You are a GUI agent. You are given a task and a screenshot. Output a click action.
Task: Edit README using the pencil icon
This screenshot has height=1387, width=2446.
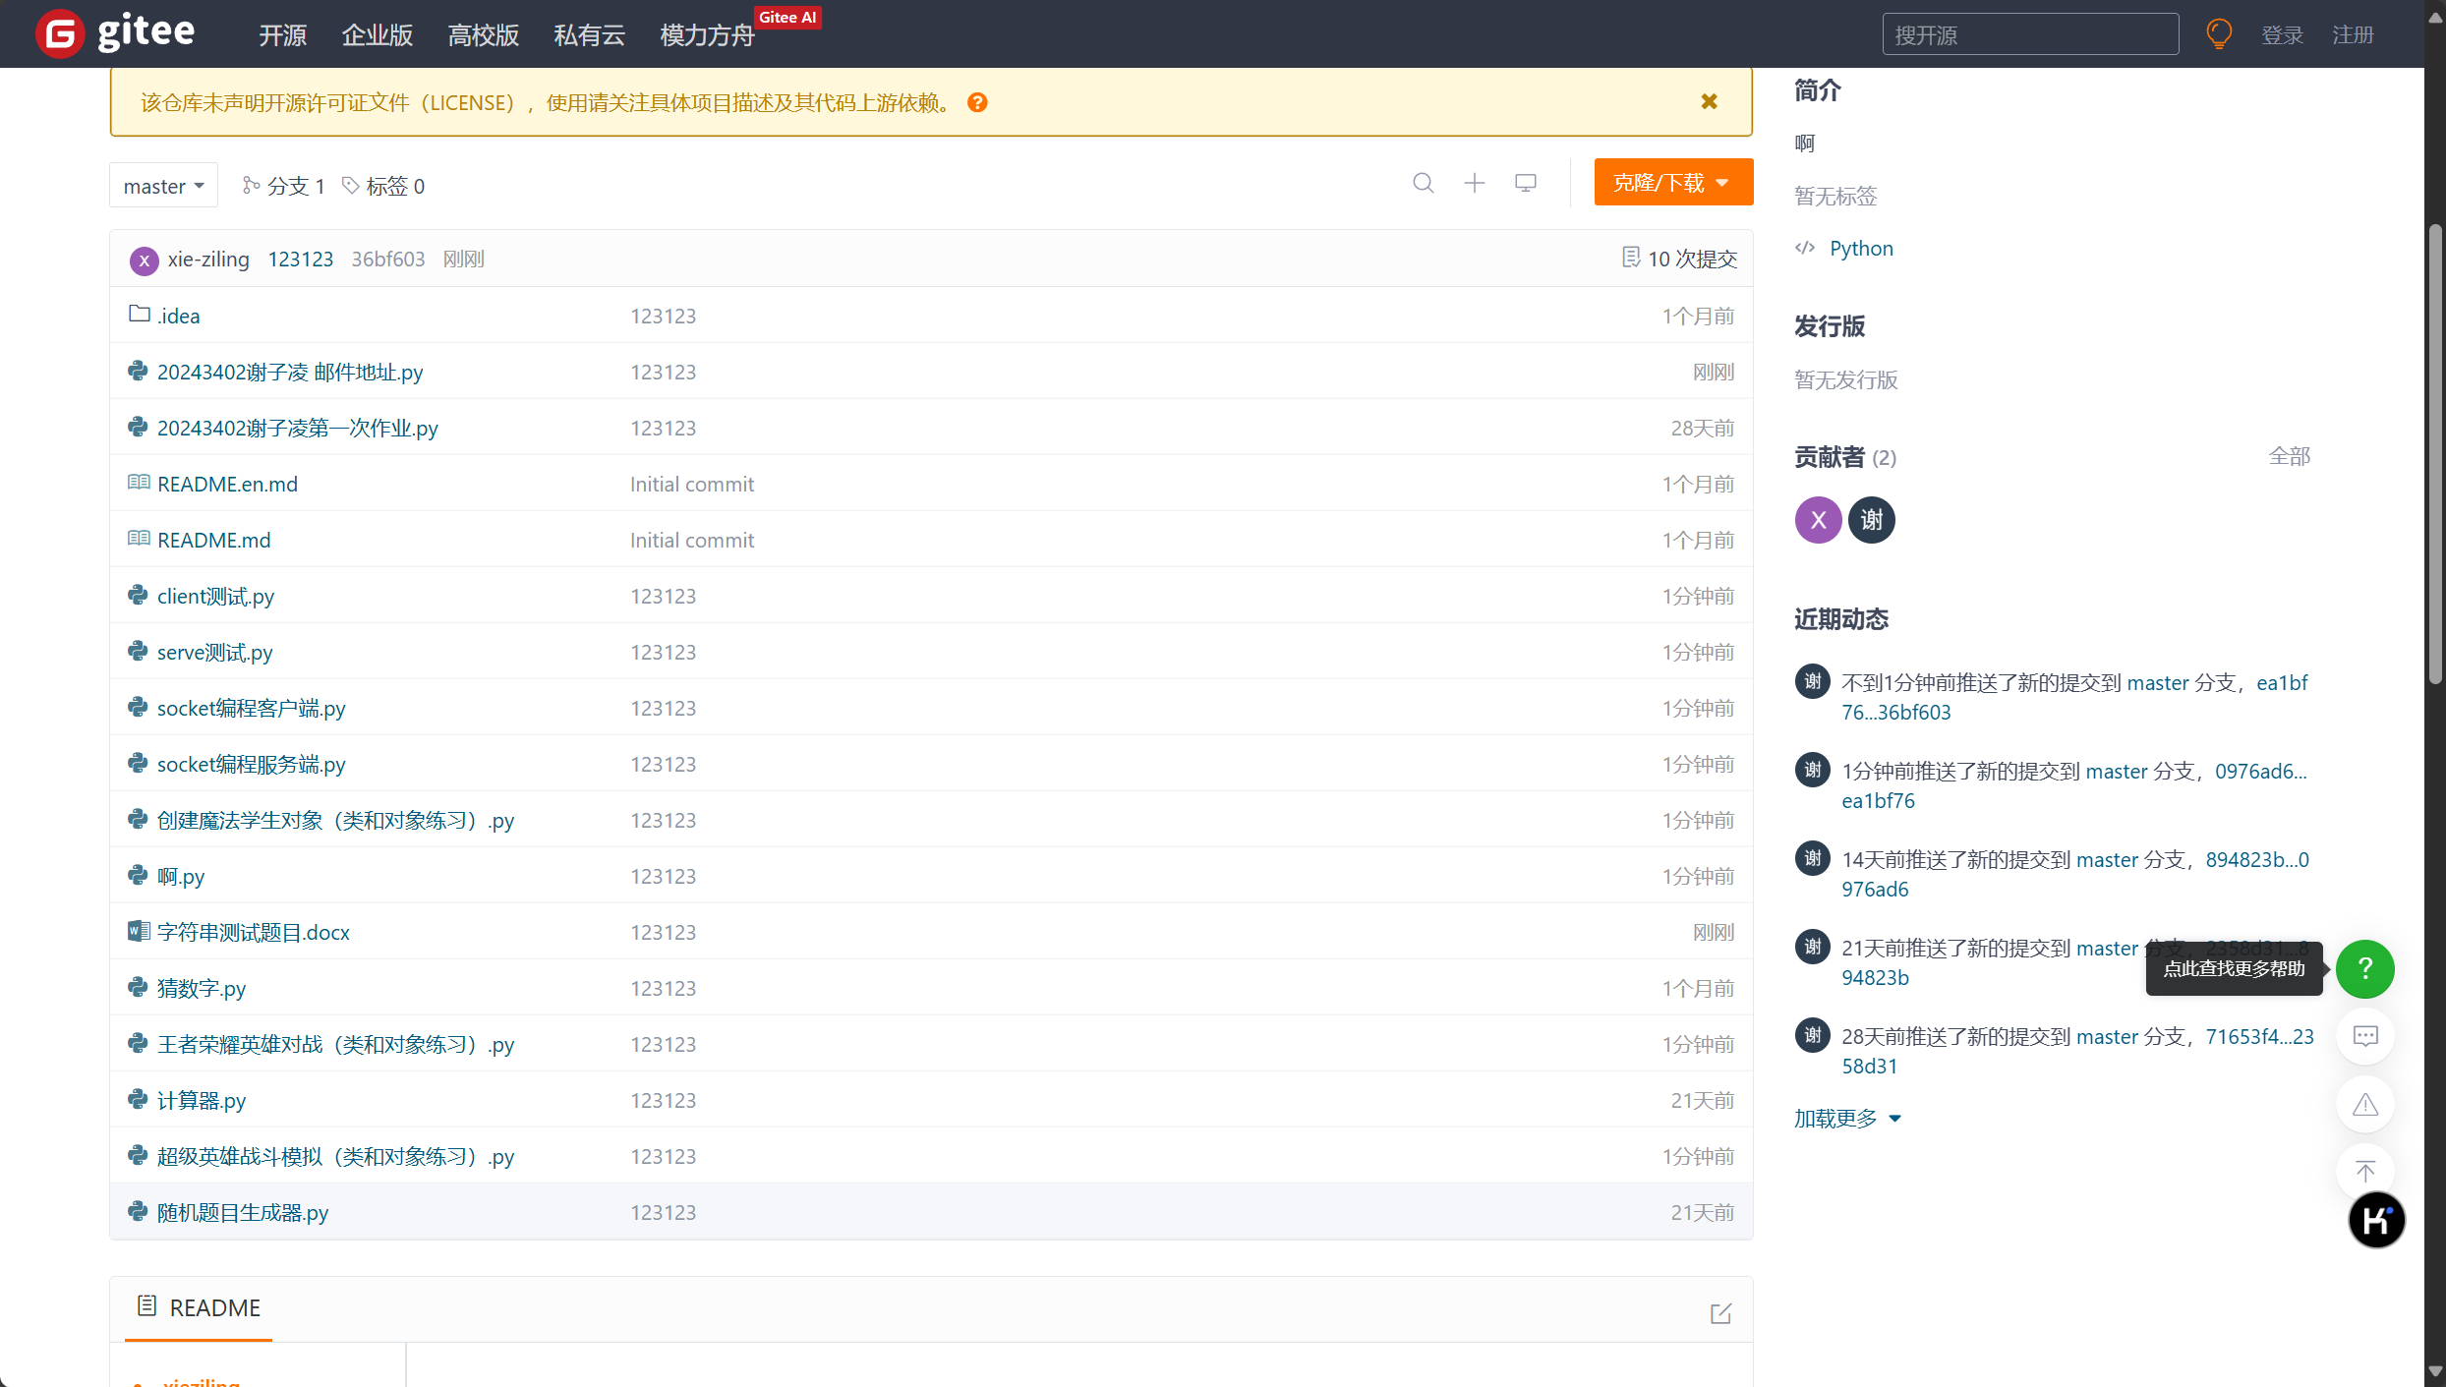click(1720, 1313)
